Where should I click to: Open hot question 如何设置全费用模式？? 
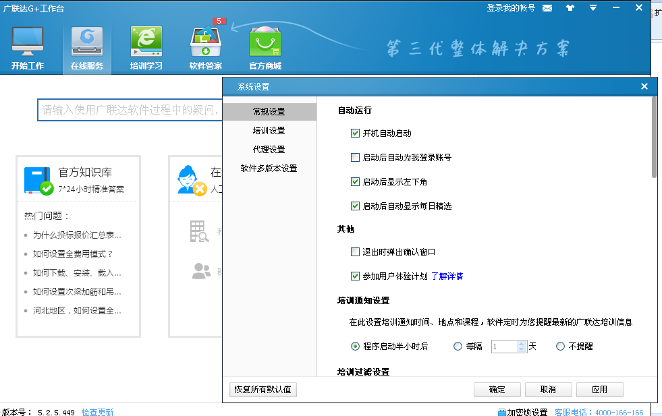point(73,254)
